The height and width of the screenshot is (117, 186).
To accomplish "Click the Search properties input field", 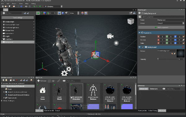I will coord(163,17).
